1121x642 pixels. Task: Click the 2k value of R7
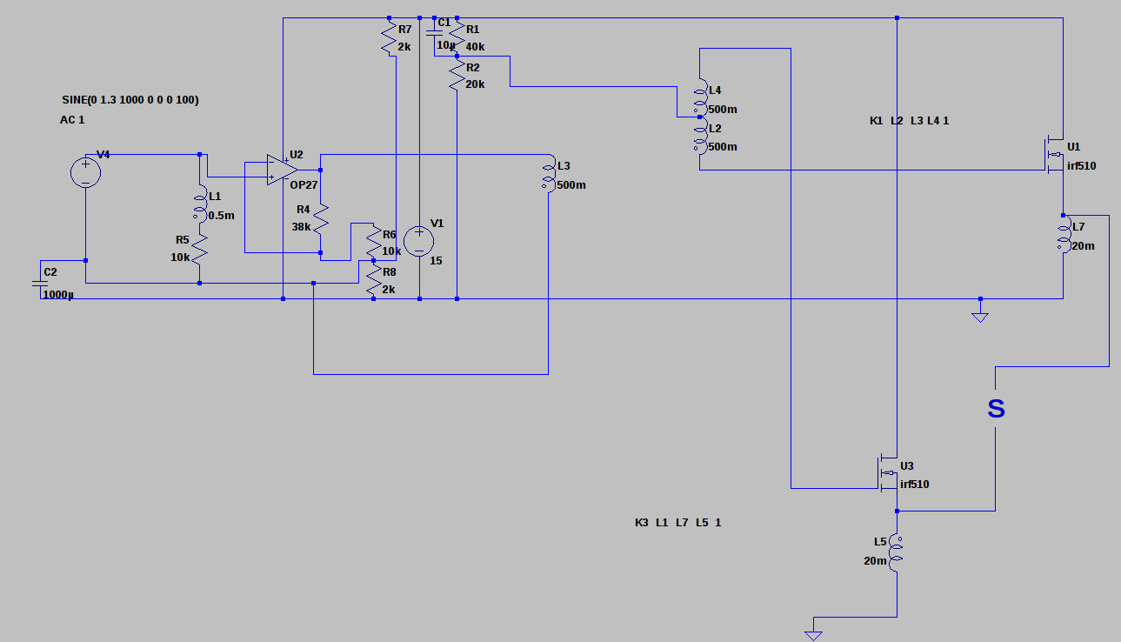(x=404, y=46)
